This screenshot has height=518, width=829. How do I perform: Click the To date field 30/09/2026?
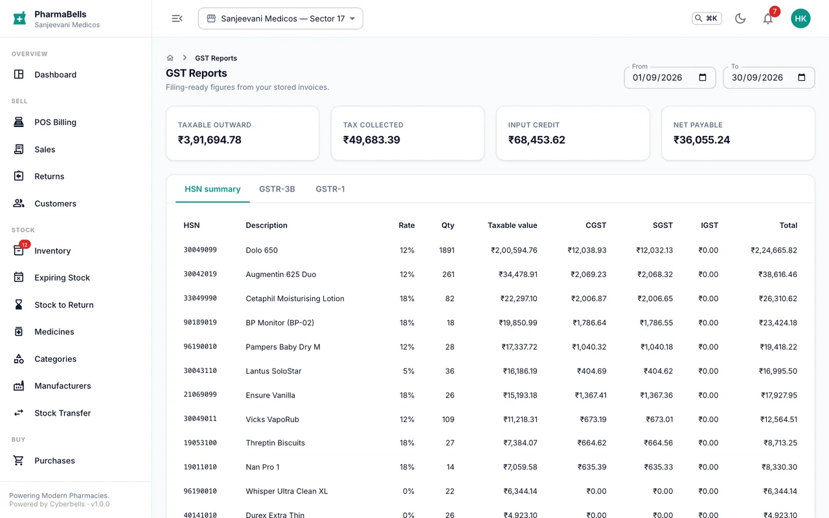[769, 78]
